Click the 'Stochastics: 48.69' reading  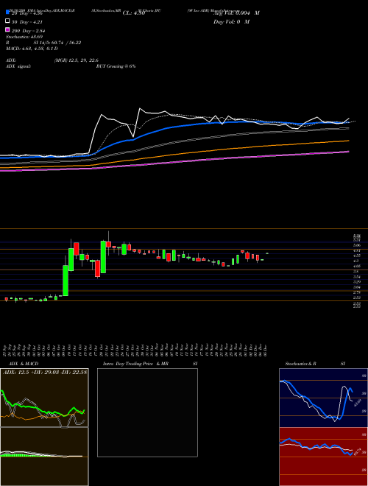[x=24, y=37]
